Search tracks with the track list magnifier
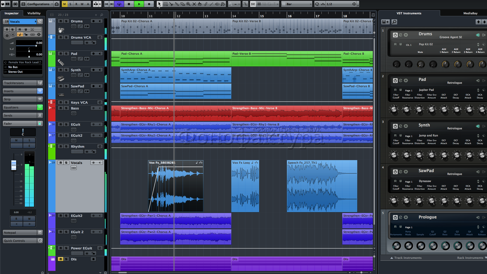 tap(102, 15)
